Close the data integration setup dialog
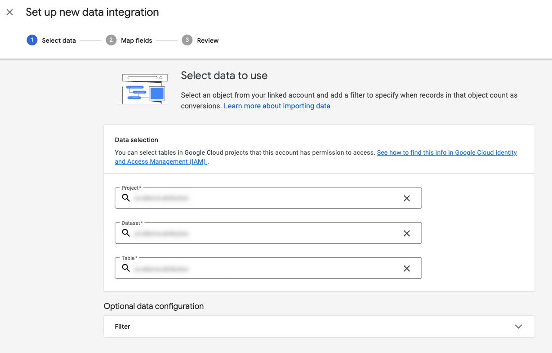The image size is (552, 353). point(10,13)
